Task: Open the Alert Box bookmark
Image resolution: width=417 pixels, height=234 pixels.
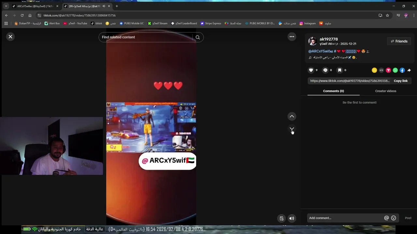Action: tap(52, 23)
